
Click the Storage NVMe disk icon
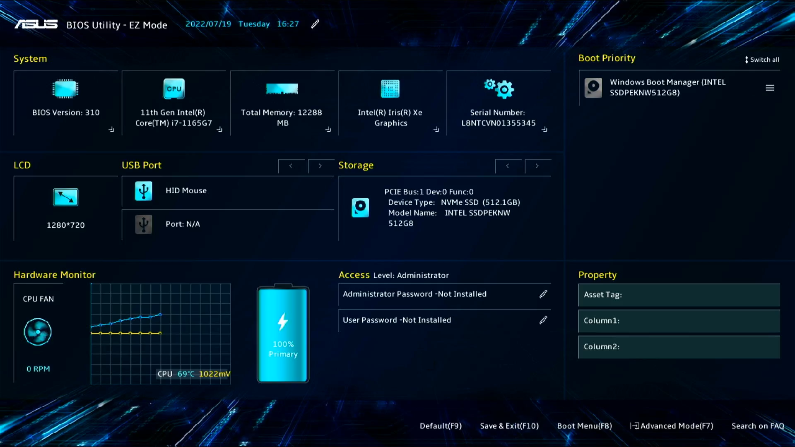click(x=360, y=207)
